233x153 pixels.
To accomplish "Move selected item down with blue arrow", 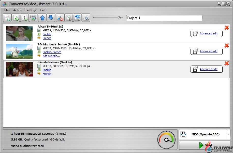I will [51, 18].
